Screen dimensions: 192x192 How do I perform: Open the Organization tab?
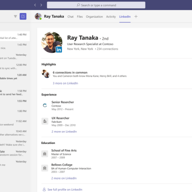click(x=95, y=17)
